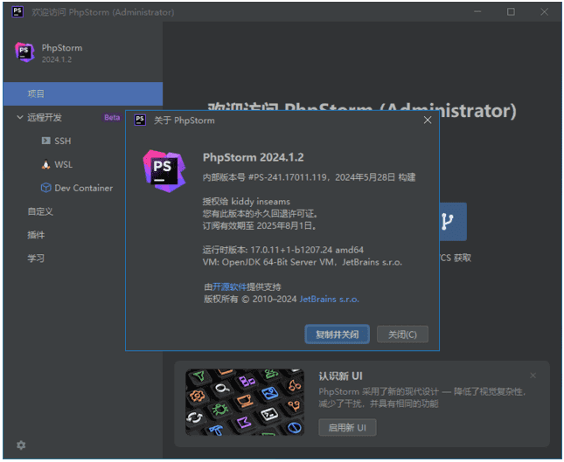The image size is (564, 462).
Task: Open the settings gear at bottom left
Action: (x=21, y=445)
